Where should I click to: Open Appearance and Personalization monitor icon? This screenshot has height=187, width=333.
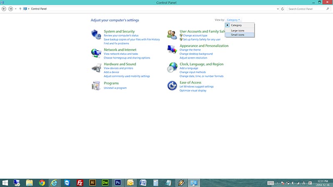tap(172, 49)
